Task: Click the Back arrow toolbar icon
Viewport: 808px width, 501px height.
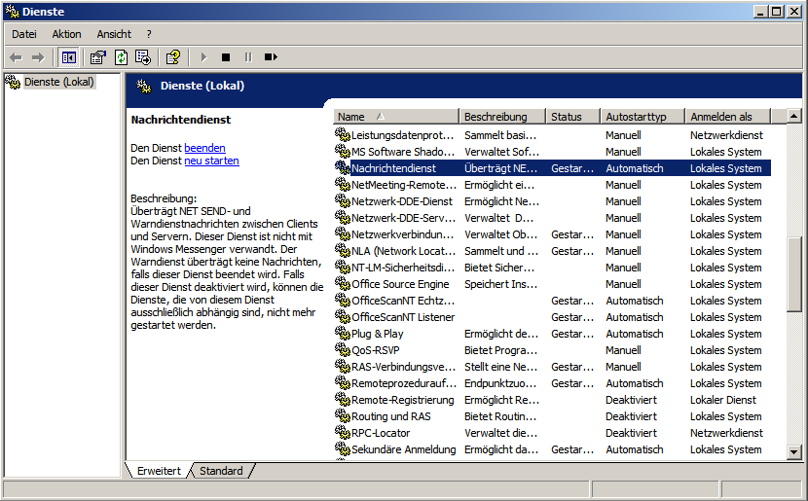Action: [x=17, y=57]
